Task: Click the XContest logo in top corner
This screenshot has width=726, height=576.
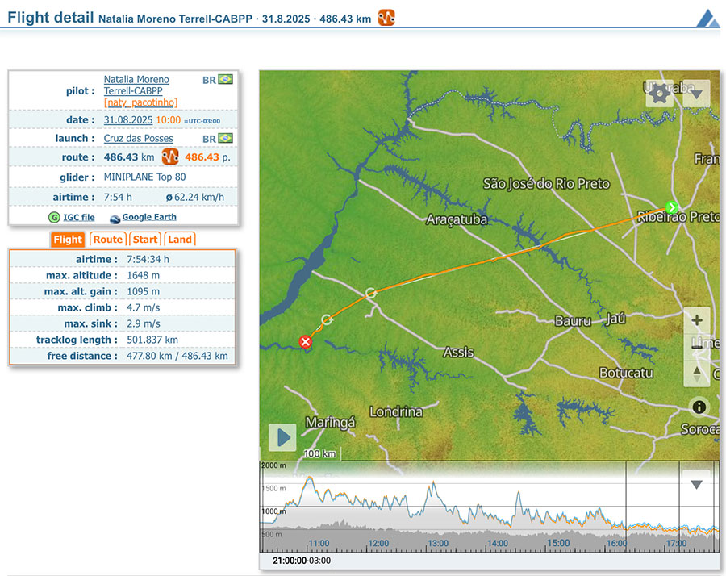Action: click(707, 18)
